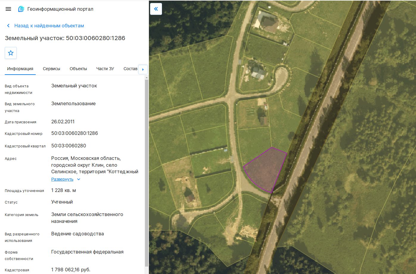Click the cadastral quarter value 50:03:0060280

click(x=68, y=146)
